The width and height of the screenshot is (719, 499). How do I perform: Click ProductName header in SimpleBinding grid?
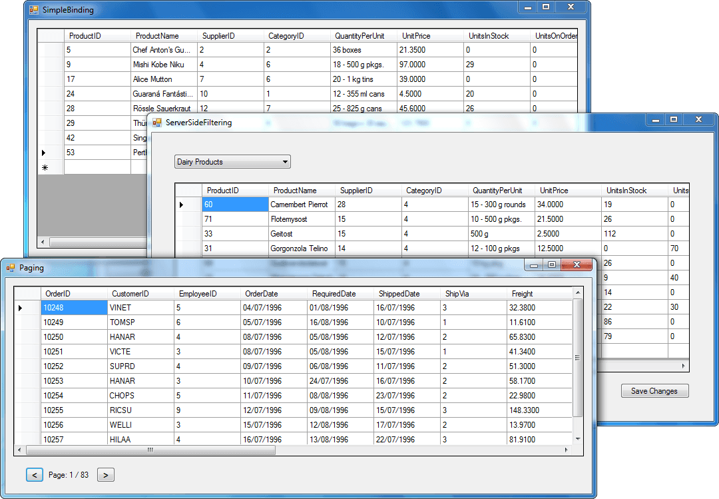click(x=164, y=35)
